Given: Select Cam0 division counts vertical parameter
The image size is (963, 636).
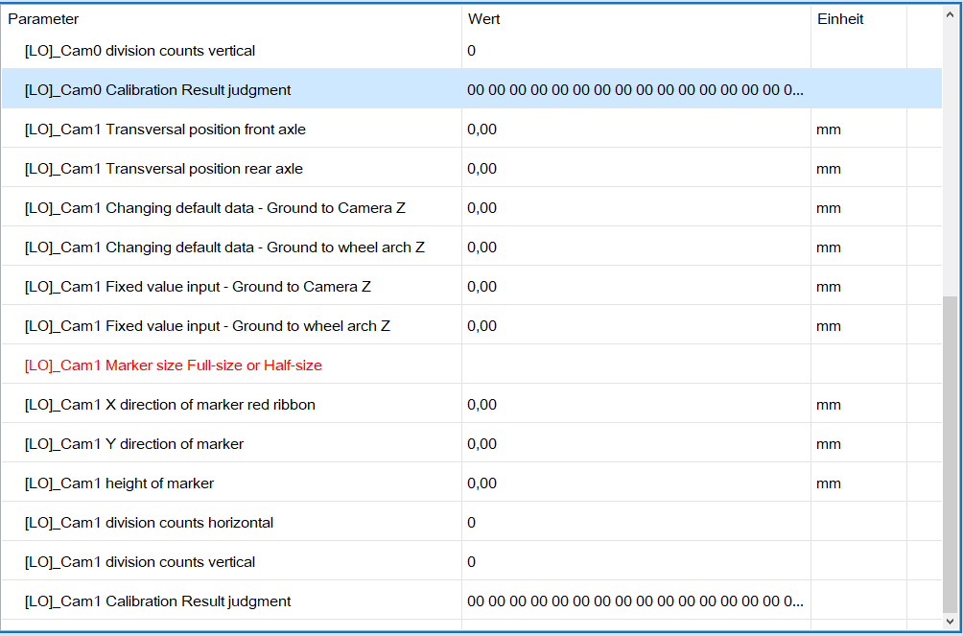Looking at the screenshot, I should pyautogui.click(x=140, y=51).
